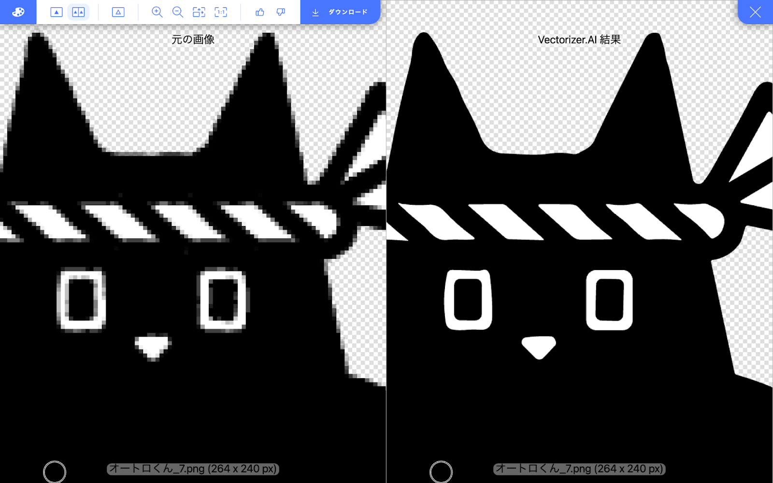Click the circle button in the original image panel
This screenshot has width=773, height=483.
point(55,472)
